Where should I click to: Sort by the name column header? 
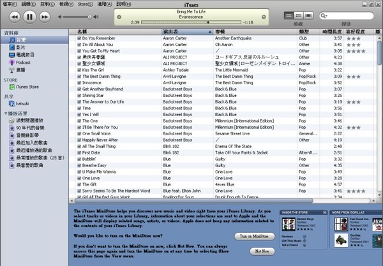coord(119,32)
